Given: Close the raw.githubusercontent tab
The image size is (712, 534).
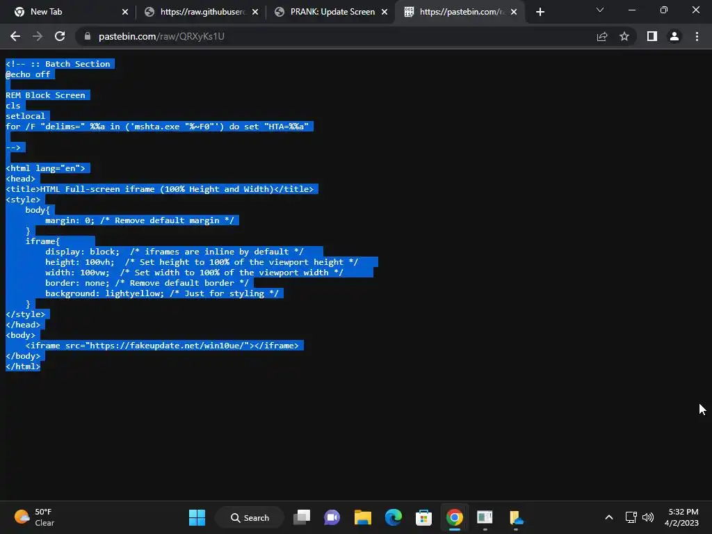Looking at the screenshot, I should click(255, 12).
